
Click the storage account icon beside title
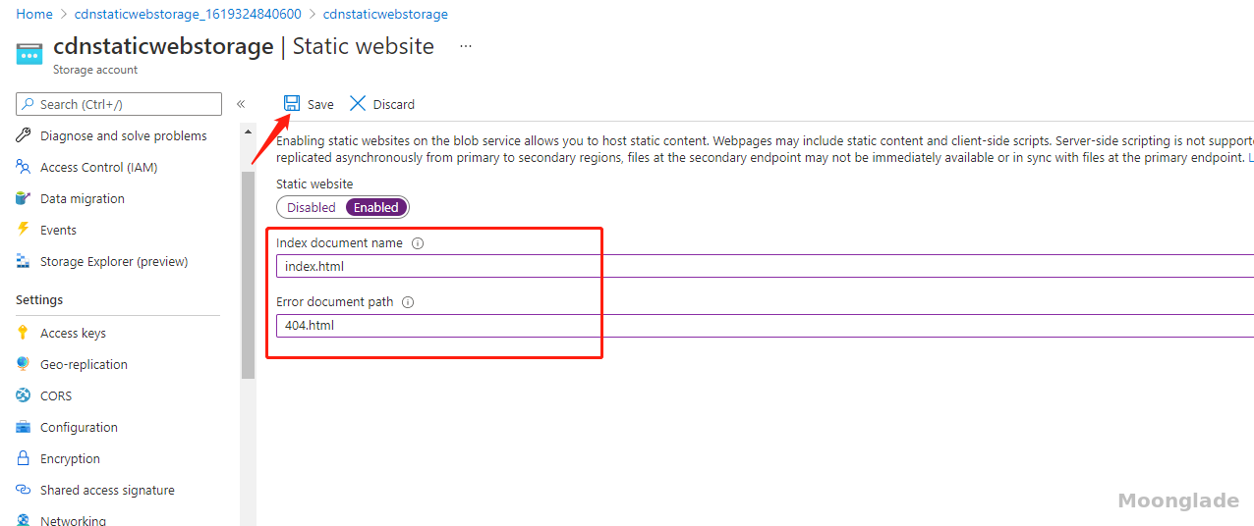(x=29, y=54)
